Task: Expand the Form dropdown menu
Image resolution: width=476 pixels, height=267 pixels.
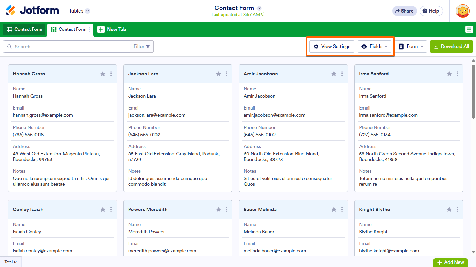Action: coord(411,47)
